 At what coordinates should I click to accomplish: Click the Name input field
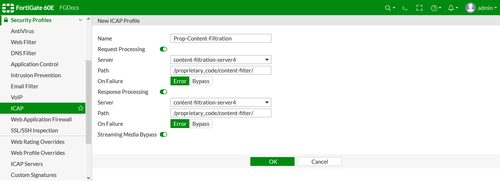[x=221, y=39]
